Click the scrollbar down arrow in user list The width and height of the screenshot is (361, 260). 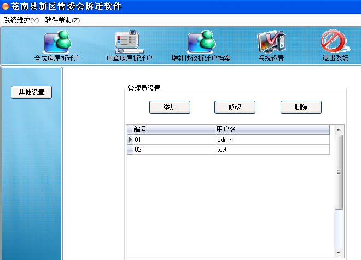(339, 253)
